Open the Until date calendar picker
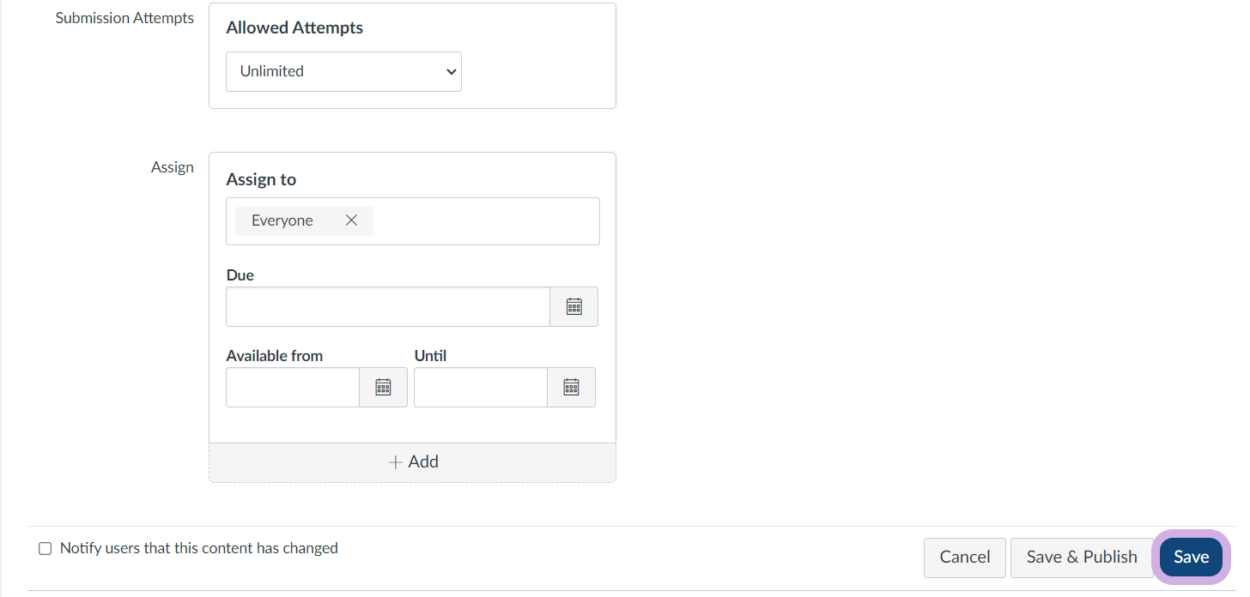 click(571, 388)
